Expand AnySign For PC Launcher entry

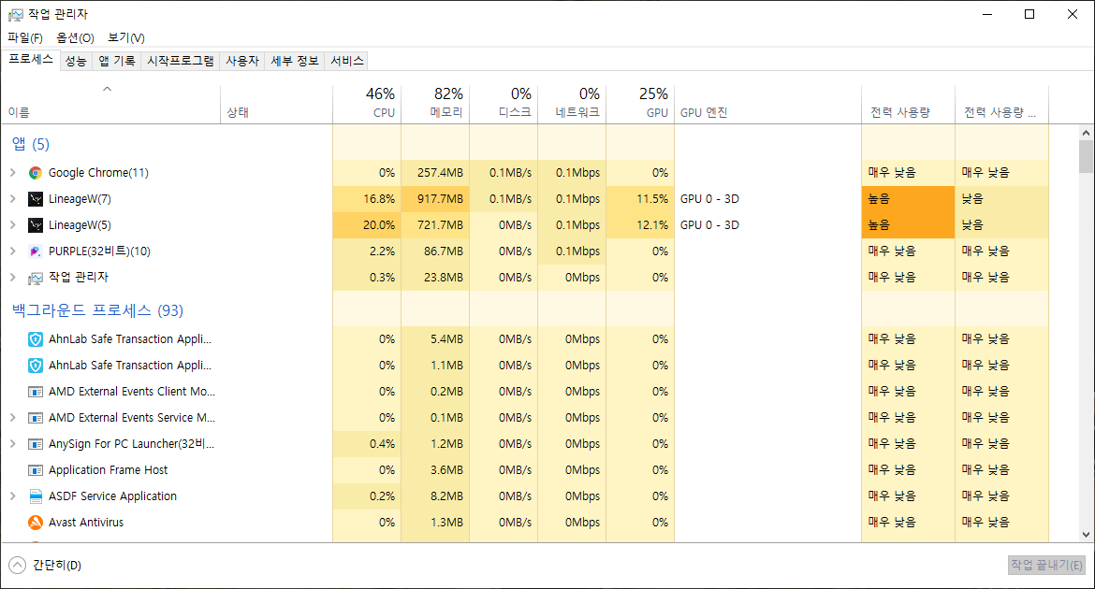tap(12, 444)
